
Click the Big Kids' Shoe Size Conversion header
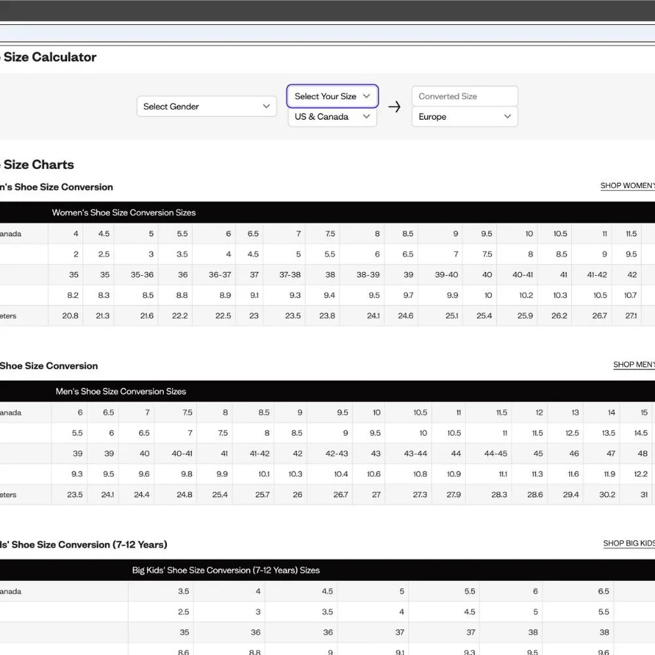click(x=226, y=571)
